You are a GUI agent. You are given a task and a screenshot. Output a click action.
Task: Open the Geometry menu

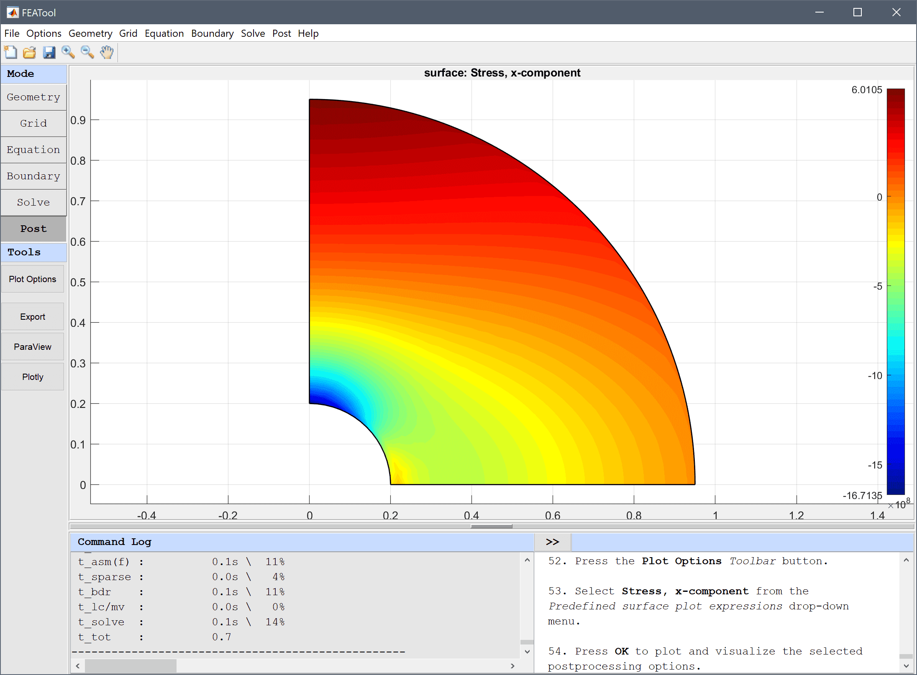[x=90, y=33]
